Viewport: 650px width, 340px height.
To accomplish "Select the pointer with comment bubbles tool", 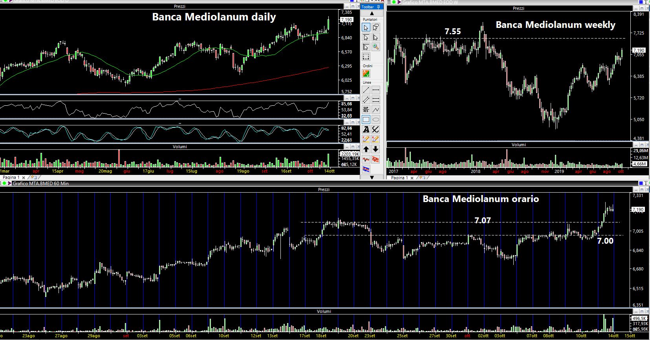I will [376, 28].
